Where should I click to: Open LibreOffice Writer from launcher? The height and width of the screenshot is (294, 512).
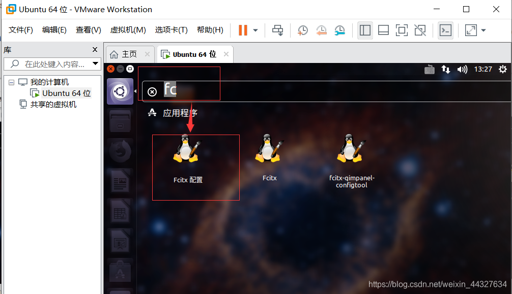[x=120, y=181]
